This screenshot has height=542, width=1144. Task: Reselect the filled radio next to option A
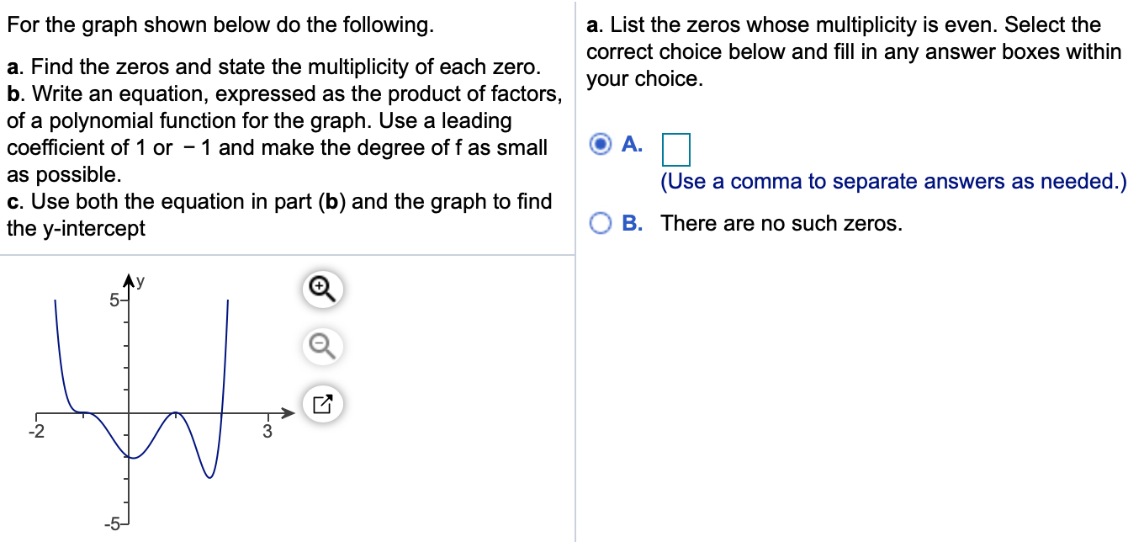click(x=600, y=145)
